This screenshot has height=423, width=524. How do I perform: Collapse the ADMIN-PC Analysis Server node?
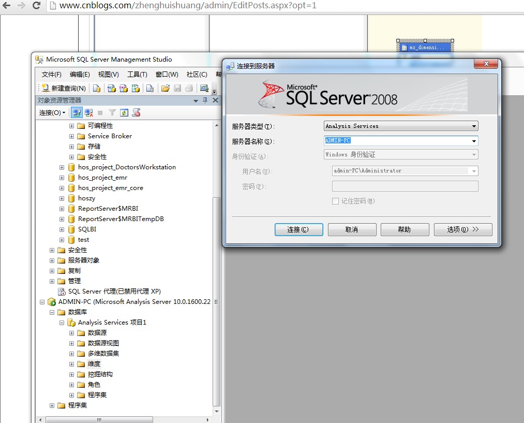(42, 302)
